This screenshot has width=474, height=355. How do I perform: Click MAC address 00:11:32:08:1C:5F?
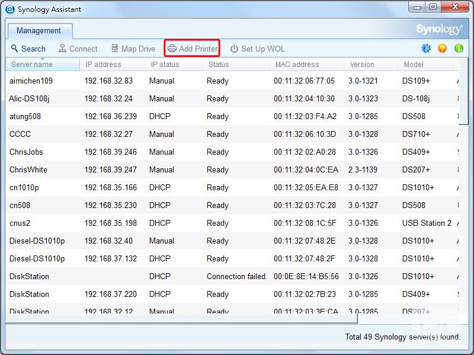(x=305, y=223)
